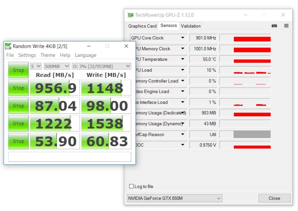Click the GPU-Z title bar app icon
Image resolution: width=298 pixels, height=211 pixels.
[x=131, y=15]
